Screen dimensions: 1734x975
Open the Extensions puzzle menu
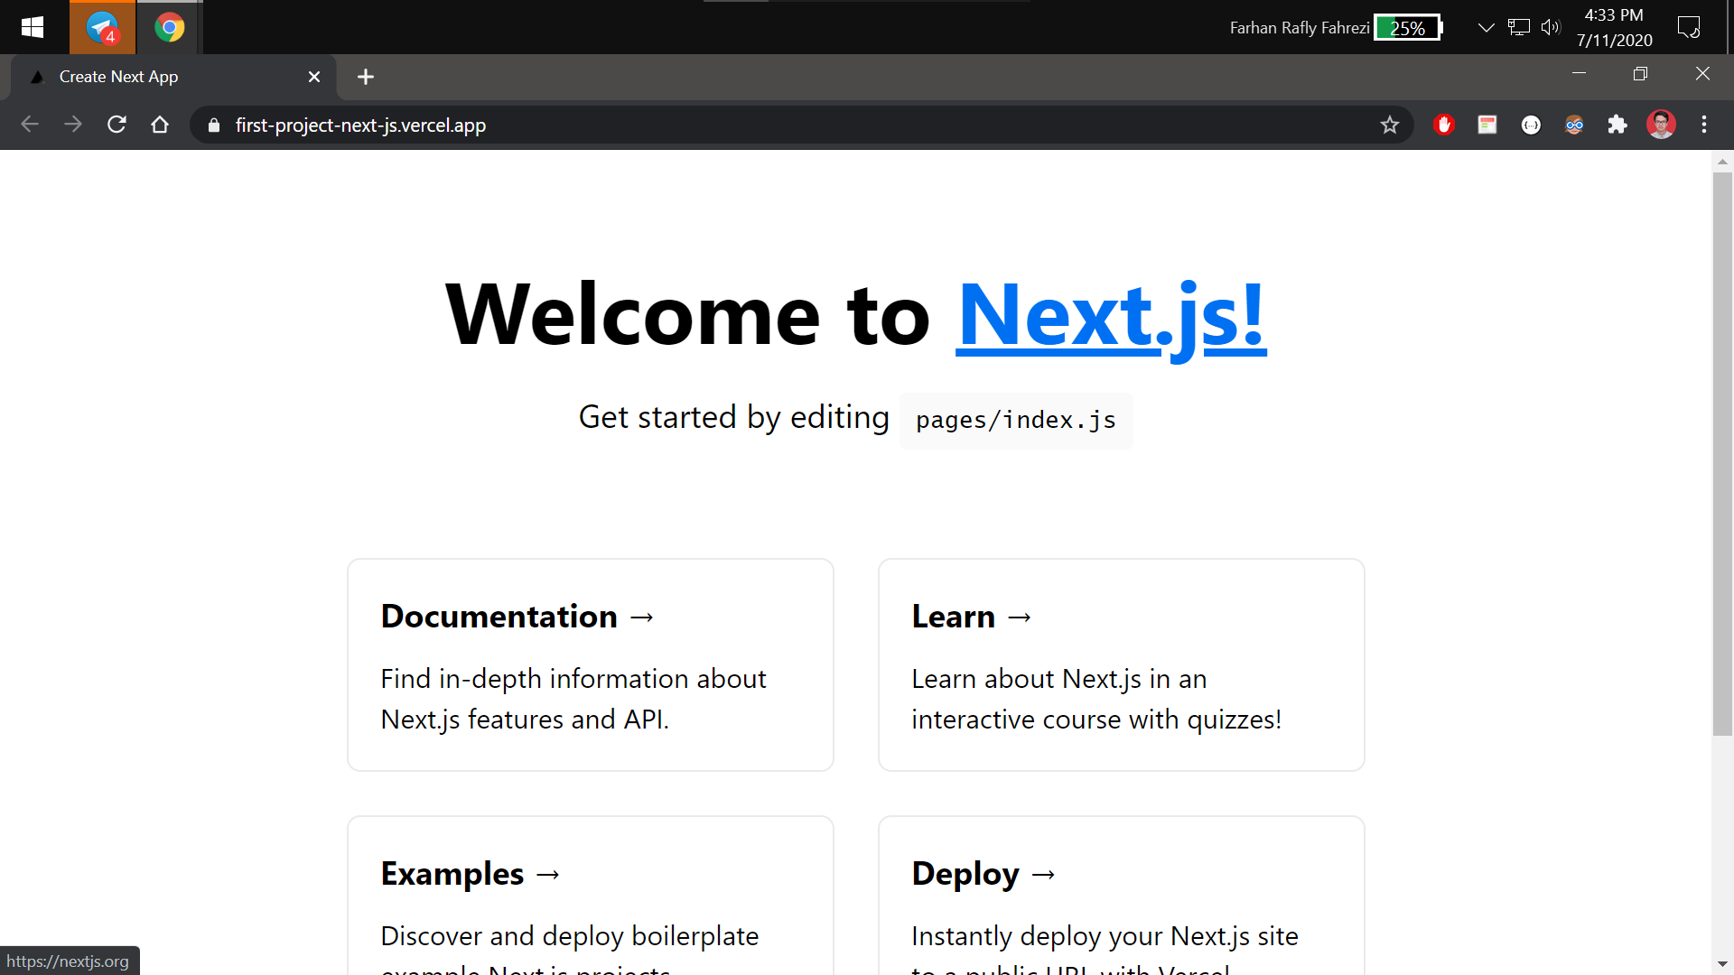point(1617,125)
